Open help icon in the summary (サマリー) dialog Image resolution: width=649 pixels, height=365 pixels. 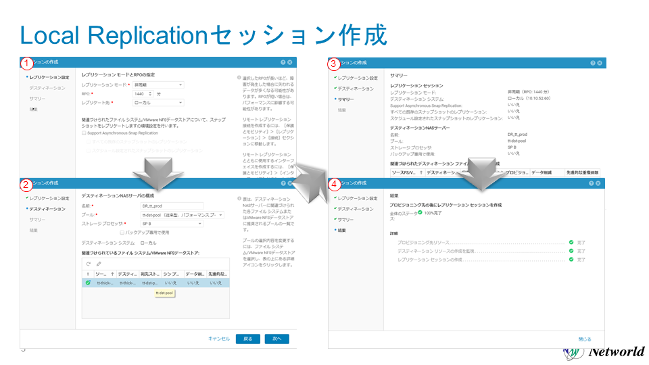click(593, 63)
